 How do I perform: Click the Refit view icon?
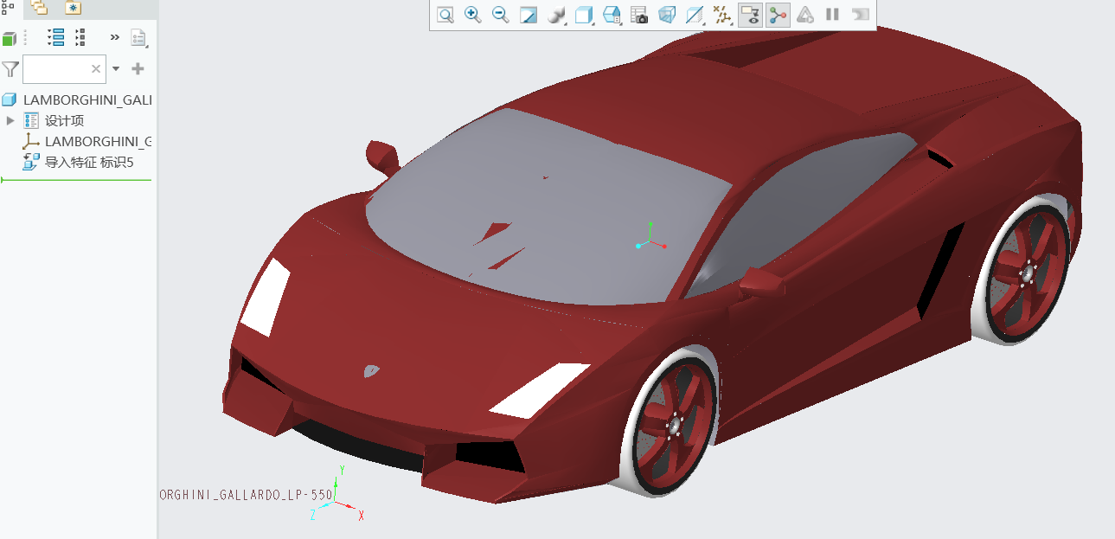[445, 15]
